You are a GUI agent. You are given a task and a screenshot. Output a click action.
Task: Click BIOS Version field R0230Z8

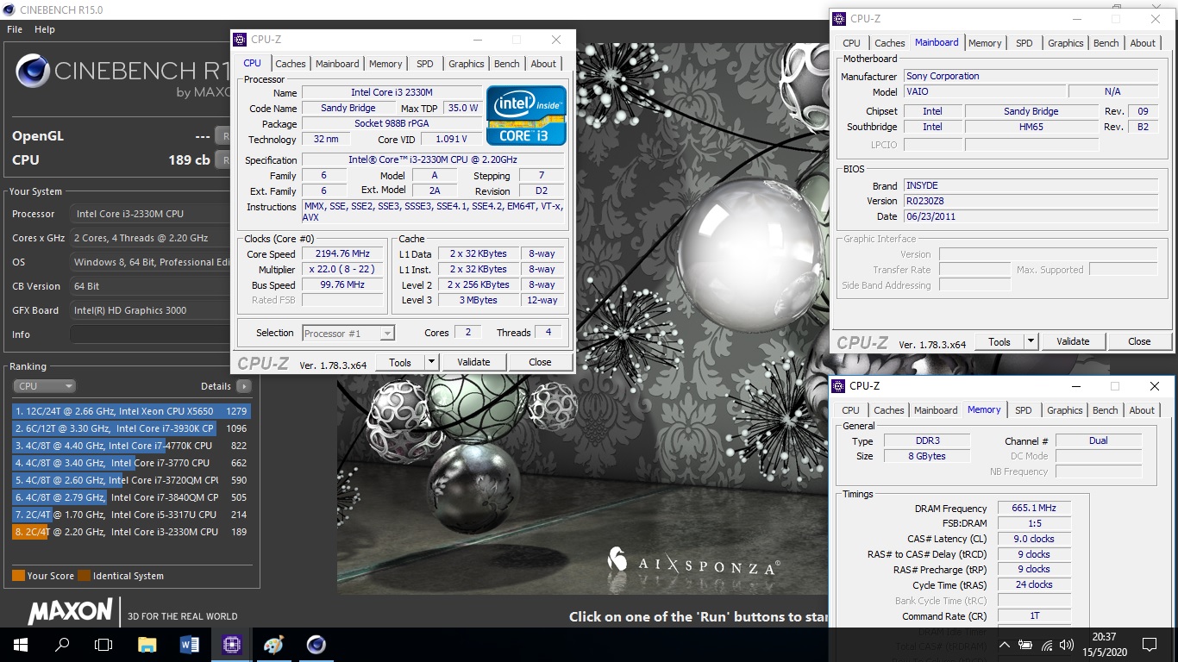[1030, 201]
